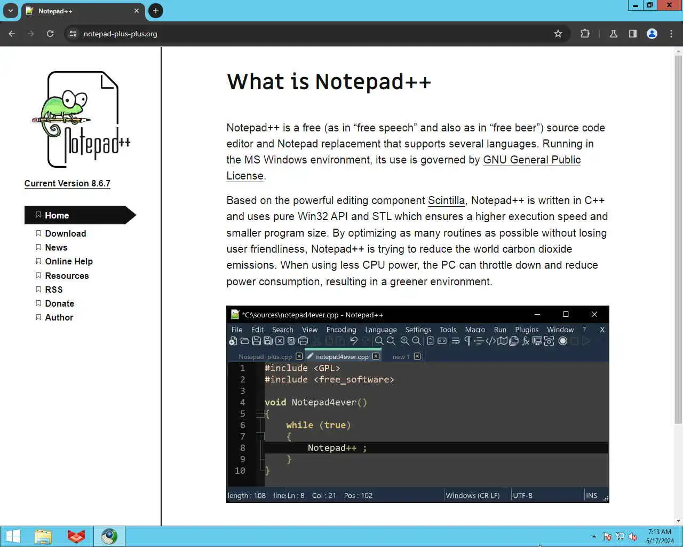This screenshot has height=547, width=683.
Task: Open a new browser tab
Action: click(156, 11)
